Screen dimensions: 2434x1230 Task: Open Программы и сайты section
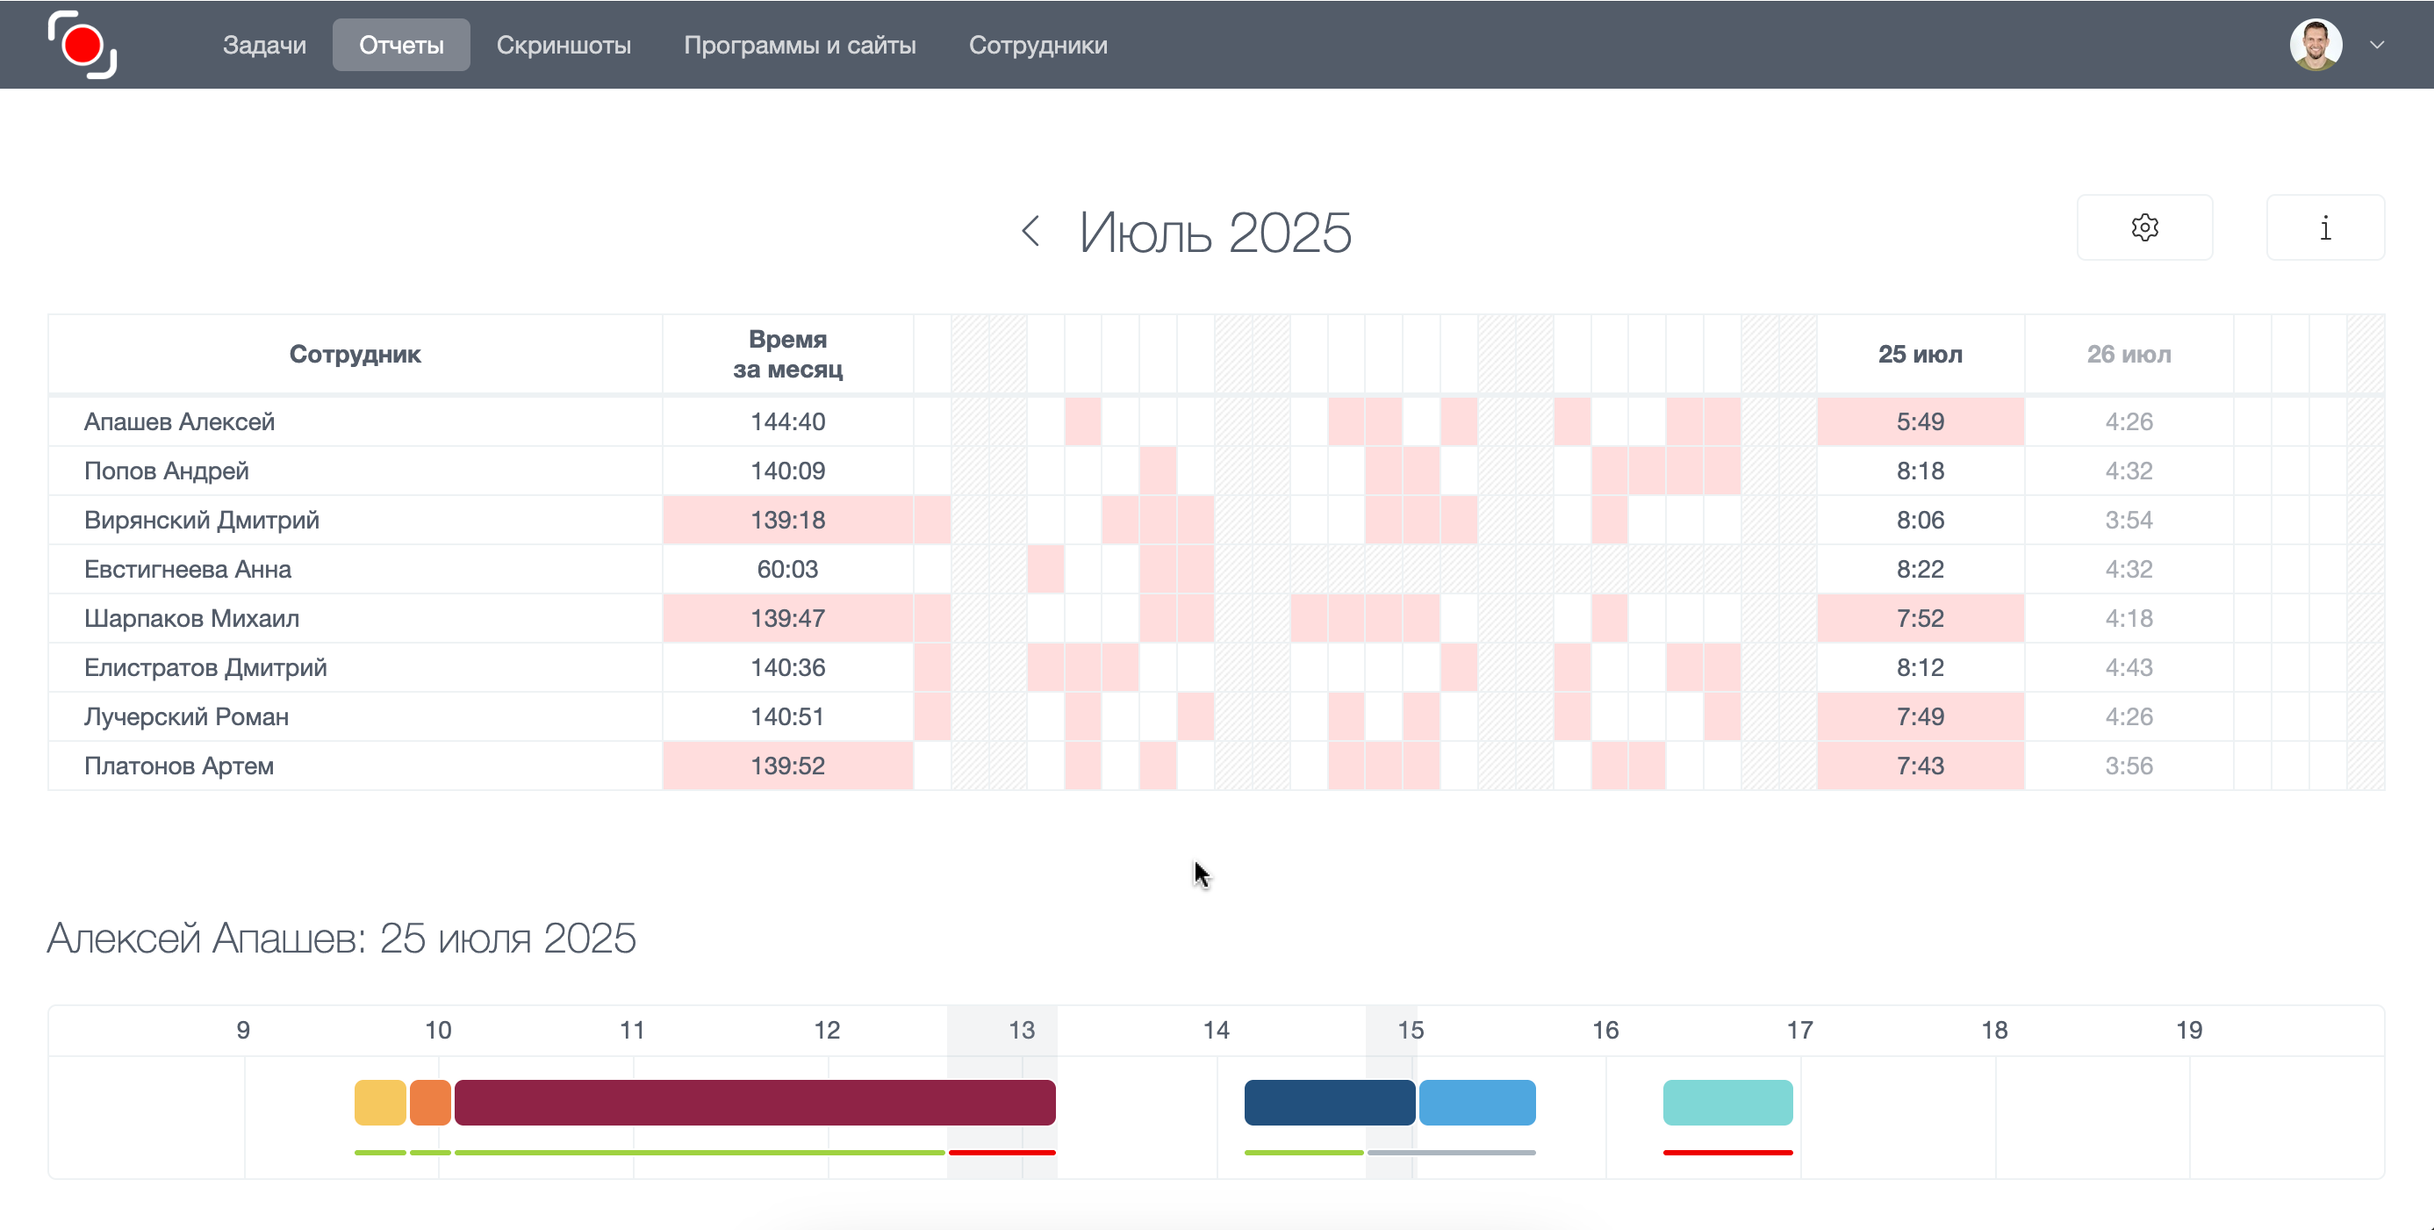point(800,45)
